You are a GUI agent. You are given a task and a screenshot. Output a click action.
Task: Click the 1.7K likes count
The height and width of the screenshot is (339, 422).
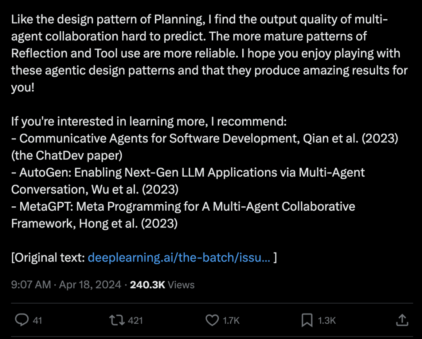[x=231, y=320]
